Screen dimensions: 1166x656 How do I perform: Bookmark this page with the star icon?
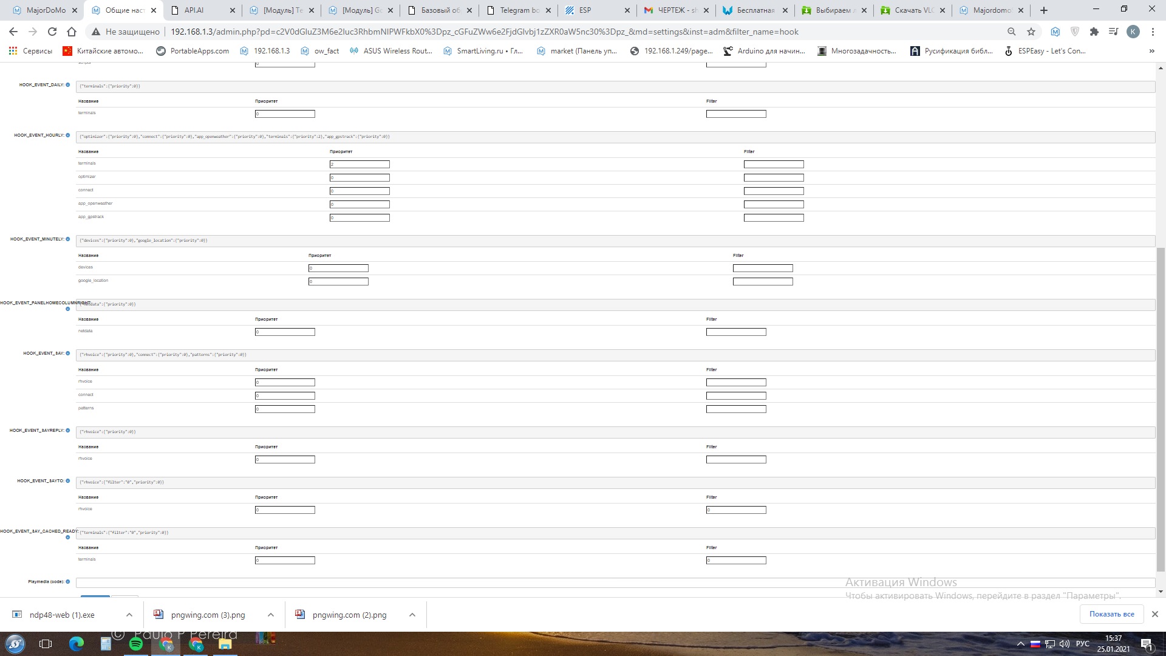(1031, 32)
